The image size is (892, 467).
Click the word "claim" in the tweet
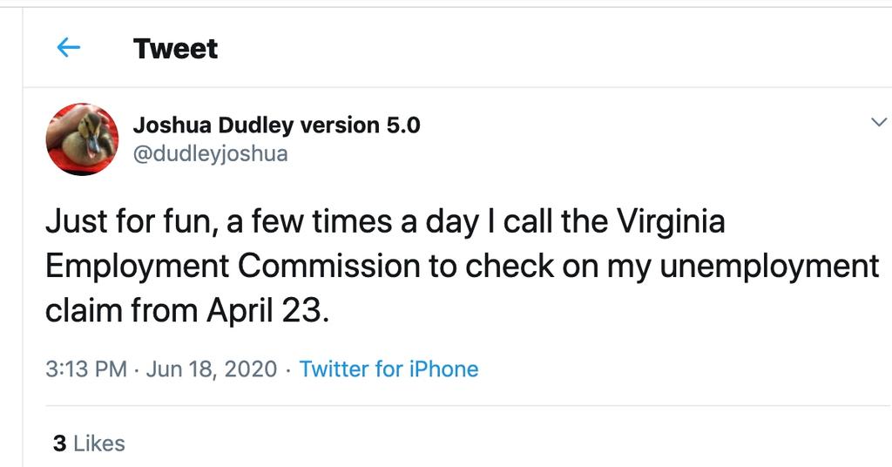tap(83, 310)
